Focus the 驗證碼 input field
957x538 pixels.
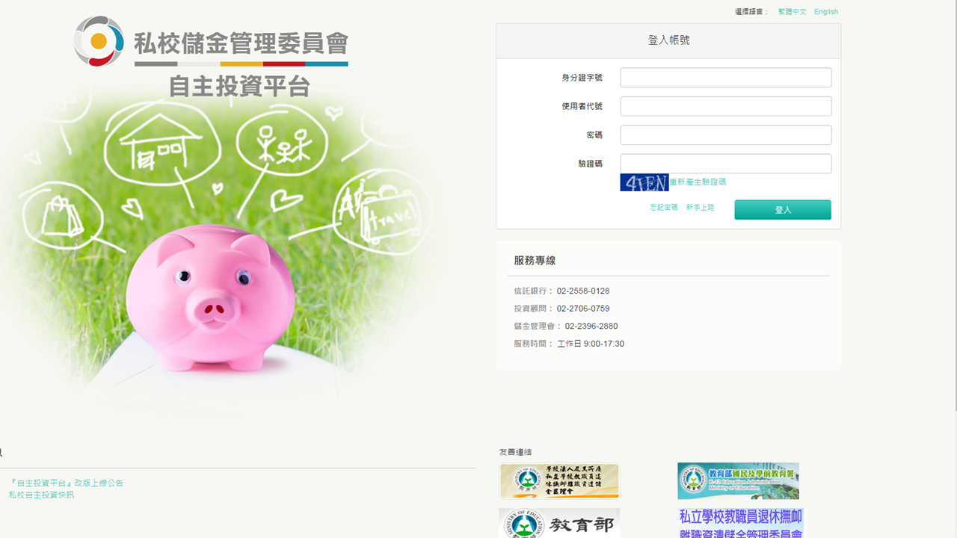click(726, 164)
